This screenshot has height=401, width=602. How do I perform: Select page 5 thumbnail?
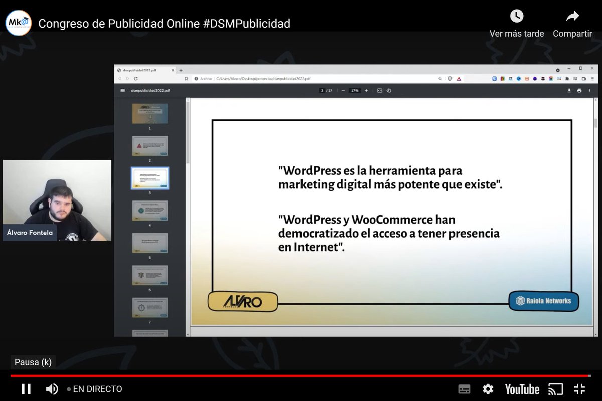click(150, 243)
